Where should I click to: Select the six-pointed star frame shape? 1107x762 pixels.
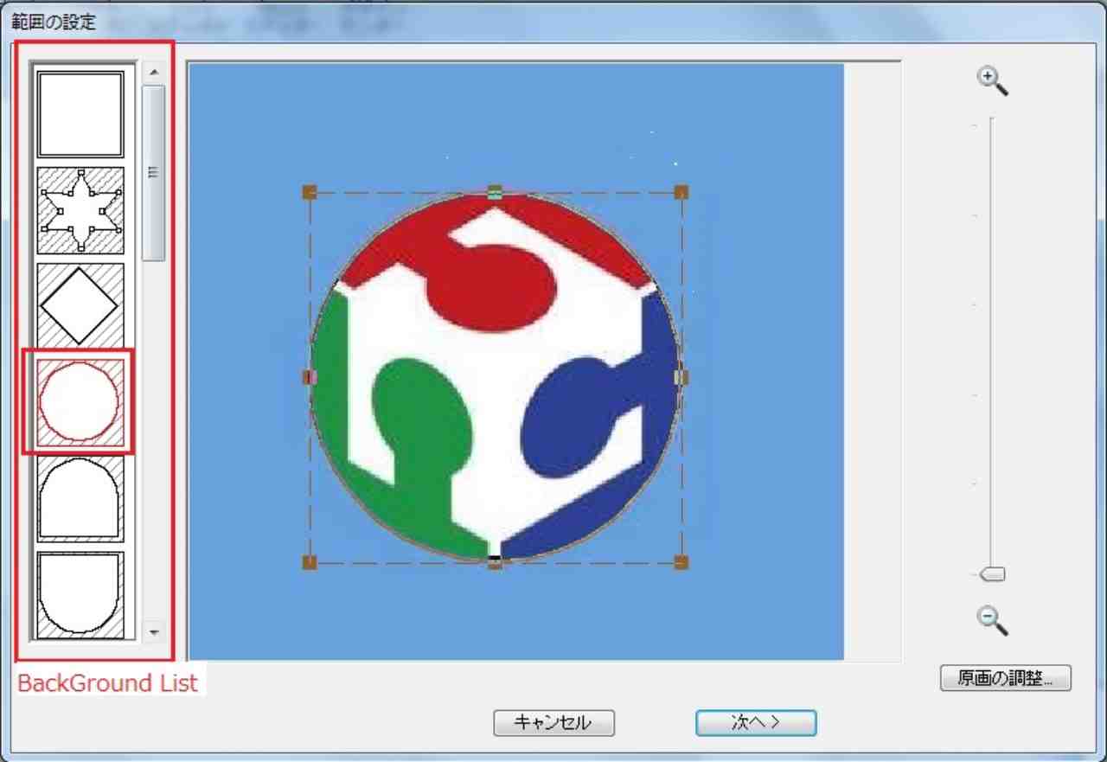coord(80,210)
